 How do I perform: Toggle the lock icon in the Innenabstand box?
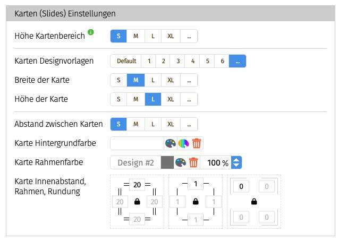(137, 202)
